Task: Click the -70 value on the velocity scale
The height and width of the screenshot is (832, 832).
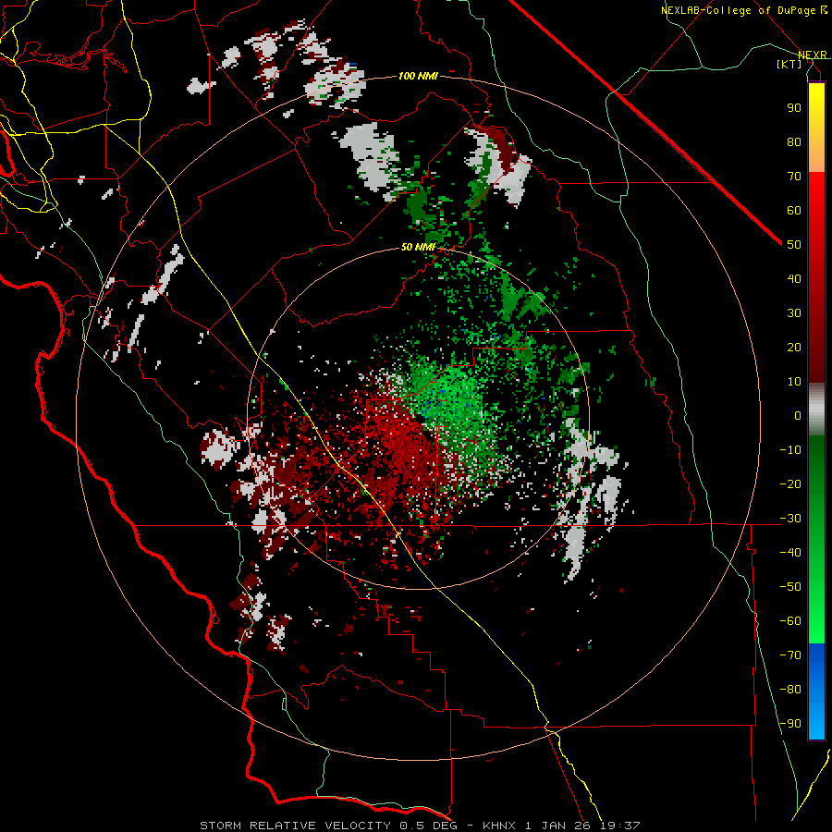Action: (790, 655)
